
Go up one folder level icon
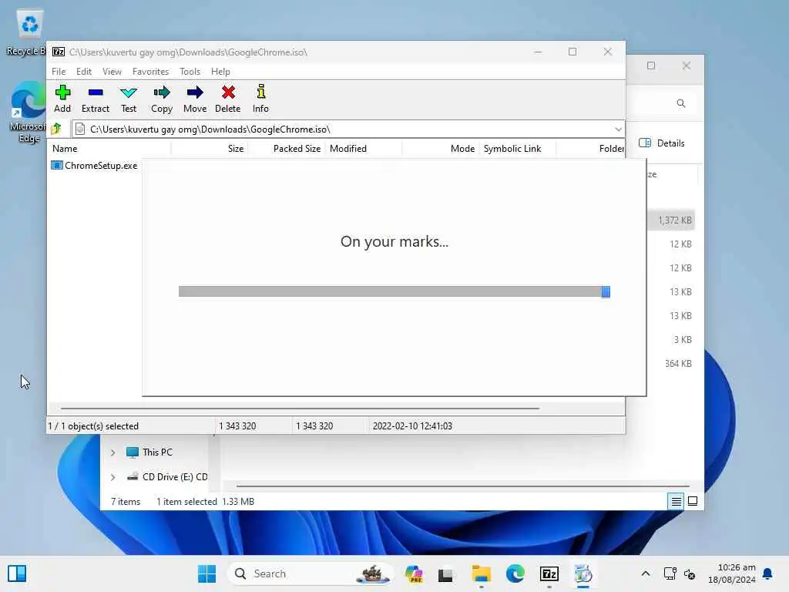56,129
